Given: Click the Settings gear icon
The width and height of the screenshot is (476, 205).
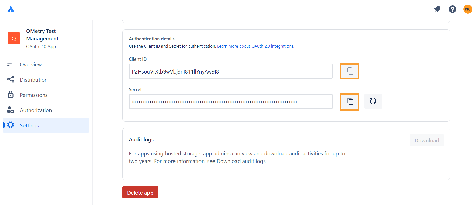Looking at the screenshot, I should [10, 125].
